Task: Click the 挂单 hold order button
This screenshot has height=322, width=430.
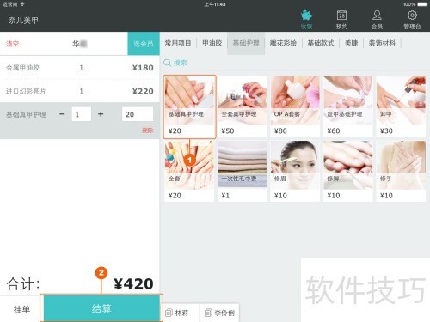Action: (21, 309)
